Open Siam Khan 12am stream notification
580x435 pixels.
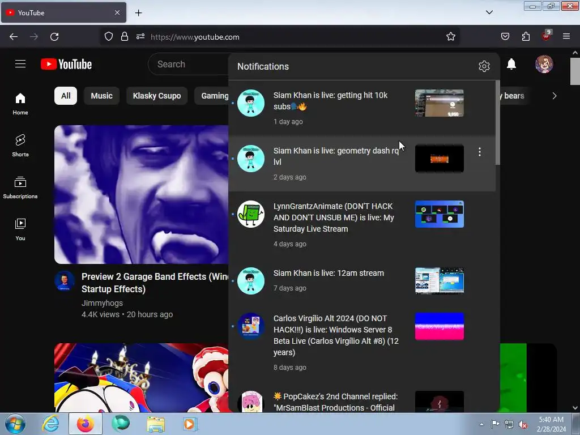(x=362, y=281)
